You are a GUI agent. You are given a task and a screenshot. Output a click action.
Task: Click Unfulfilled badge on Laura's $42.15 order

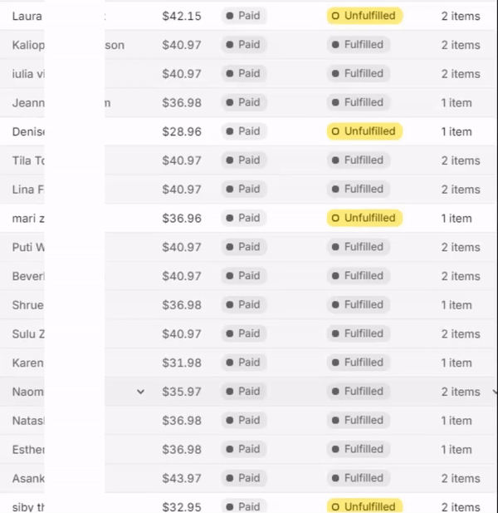coord(364,16)
